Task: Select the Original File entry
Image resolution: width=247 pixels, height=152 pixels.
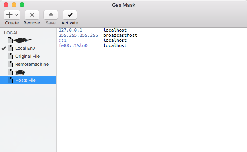Action: [x=28, y=56]
